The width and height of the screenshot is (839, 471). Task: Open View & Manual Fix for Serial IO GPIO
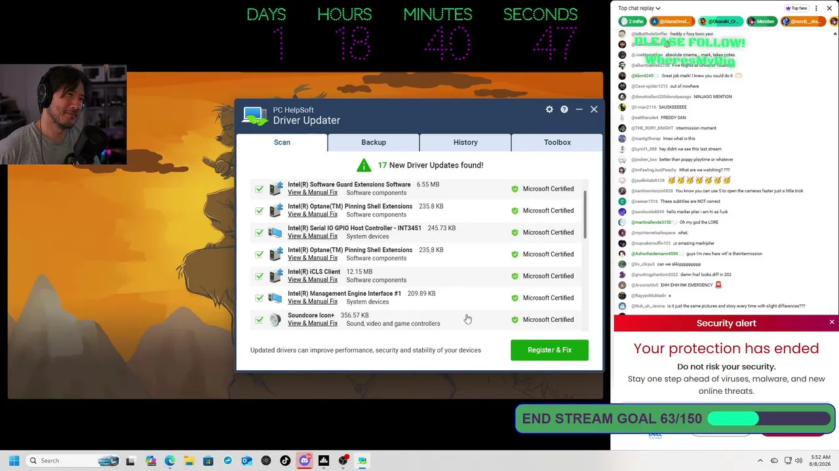coord(313,236)
